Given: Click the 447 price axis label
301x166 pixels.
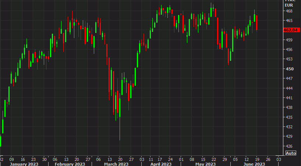Looking at the screenshot, I should (288, 78).
